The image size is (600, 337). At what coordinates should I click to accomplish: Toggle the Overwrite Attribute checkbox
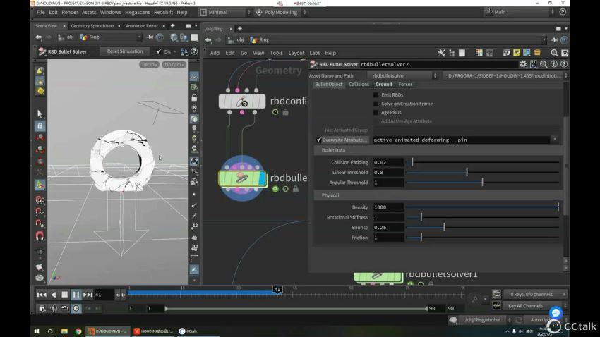[x=319, y=140]
